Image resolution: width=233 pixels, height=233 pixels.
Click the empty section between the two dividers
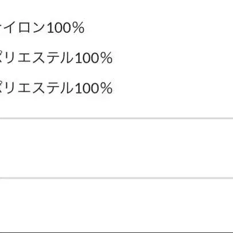[x=116, y=148]
